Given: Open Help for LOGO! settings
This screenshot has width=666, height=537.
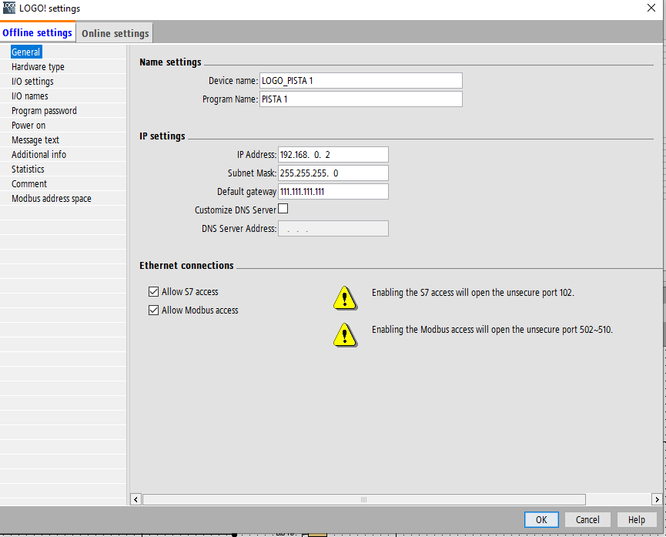Looking at the screenshot, I should (x=636, y=519).
